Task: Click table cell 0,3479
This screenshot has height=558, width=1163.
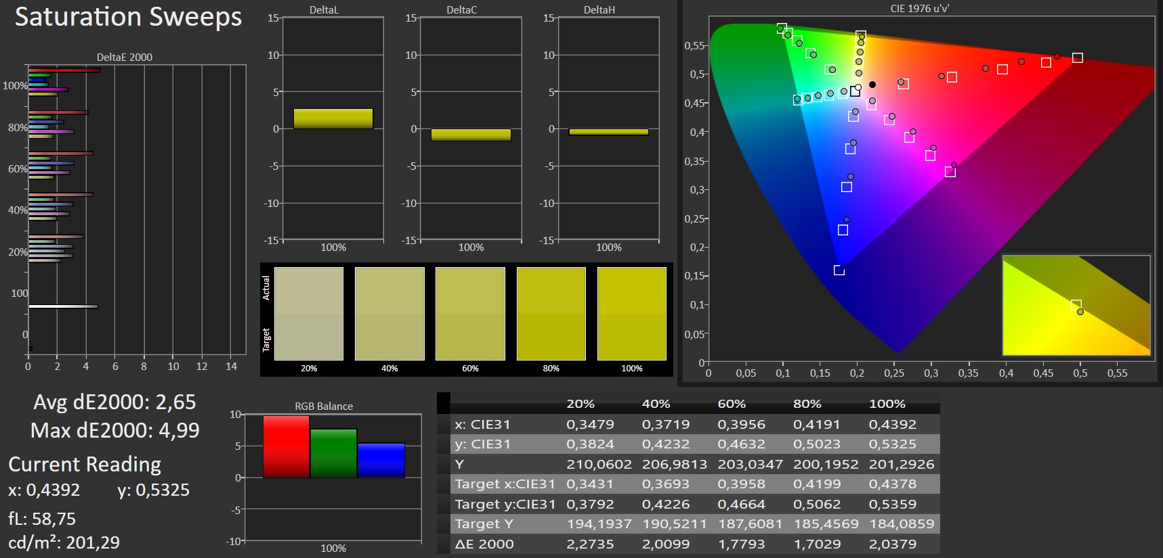Action: click(x=590, y=425)
